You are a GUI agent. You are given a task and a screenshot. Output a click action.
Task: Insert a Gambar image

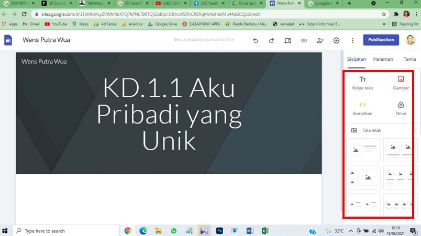click(x=401, y=83)
